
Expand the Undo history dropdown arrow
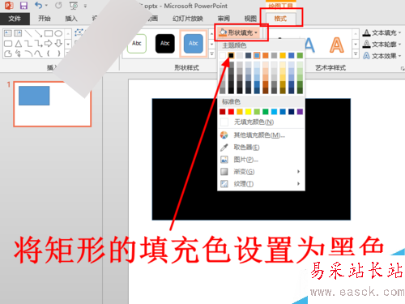(46, 6)
